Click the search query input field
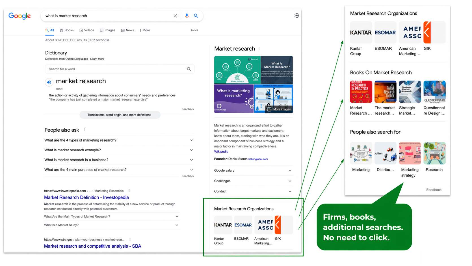 click(x=107, y=16)
